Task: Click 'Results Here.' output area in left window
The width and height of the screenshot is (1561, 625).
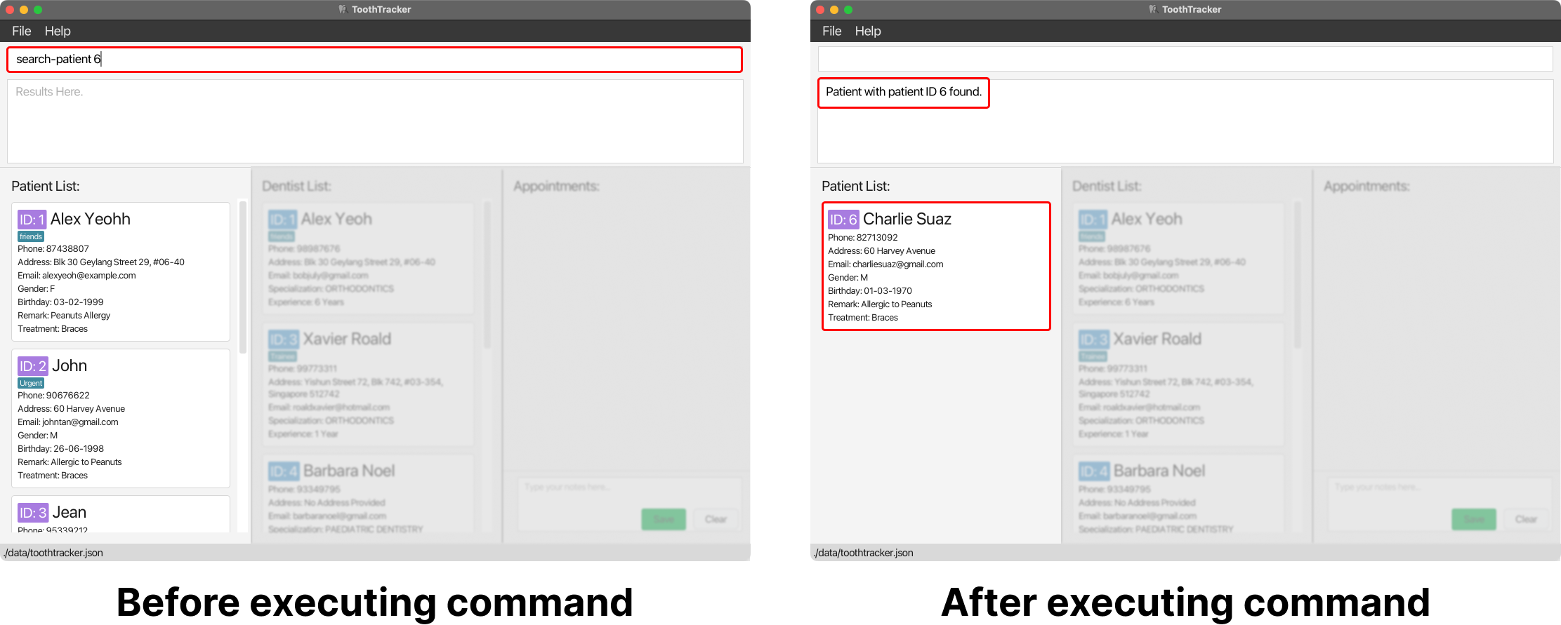Action: 375,121
